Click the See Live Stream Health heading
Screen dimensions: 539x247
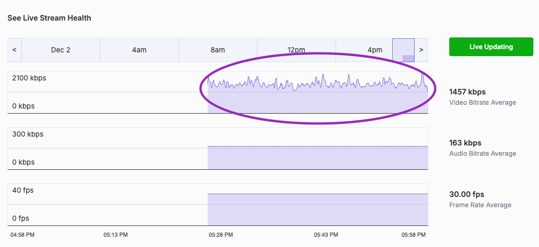point(49,18)
